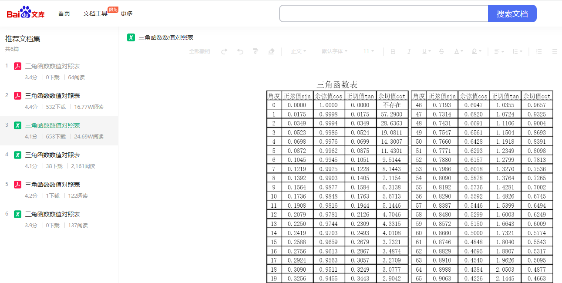Open recommended document 5 with 122阅读
The width and height of the screenshot is (562, 283).
pos(59,190)
